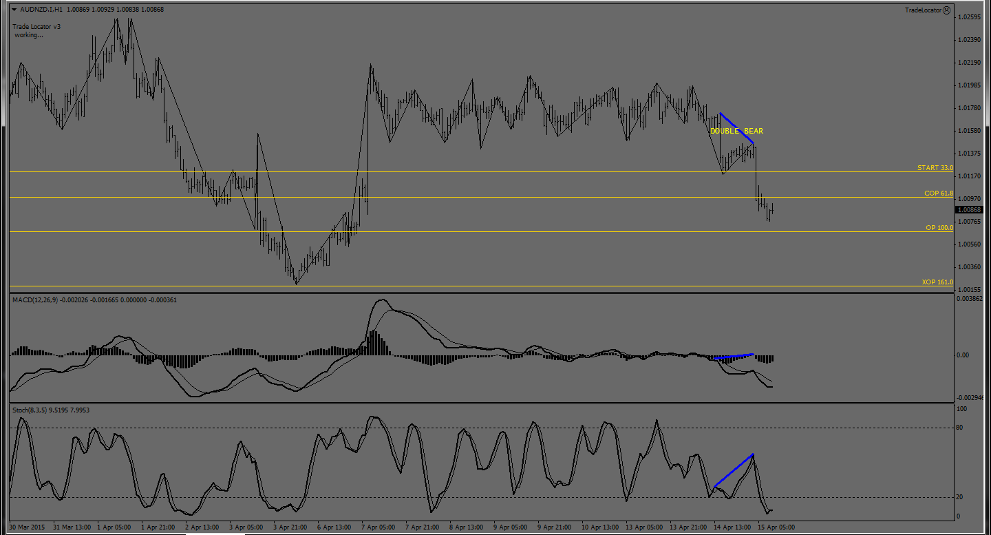Image resolution: width=991 pixels, height=535 pixels.
Task: Click the TradeLocator sad-face expert advisor icon
Action: [946, 10]
